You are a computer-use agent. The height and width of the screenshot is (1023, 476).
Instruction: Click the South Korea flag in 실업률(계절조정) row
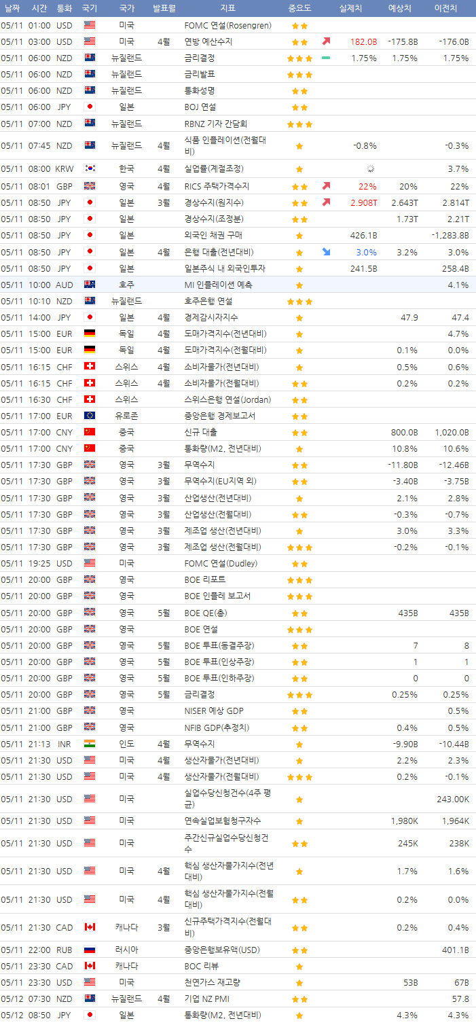[x=90, y=168]
